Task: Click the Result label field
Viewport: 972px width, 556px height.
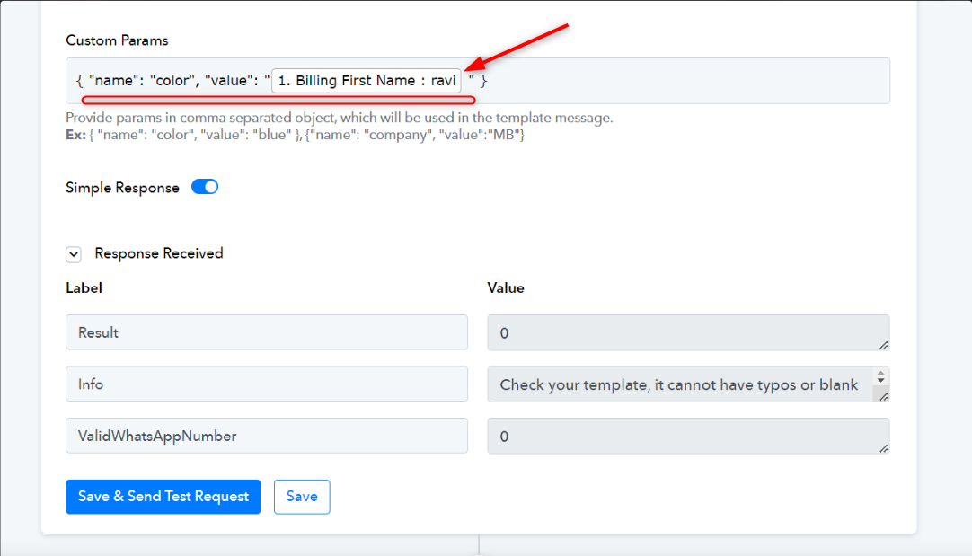Action: (x=267, y=332)
